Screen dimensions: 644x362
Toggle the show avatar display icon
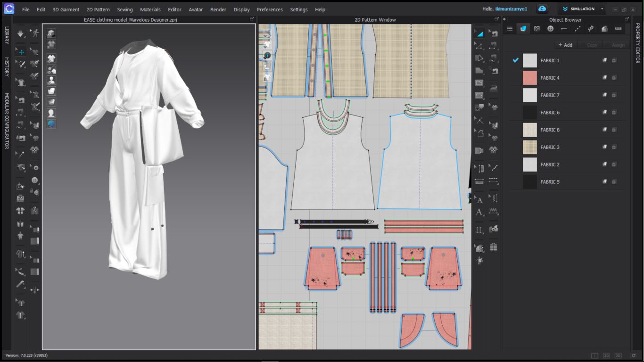click(51, 80)
